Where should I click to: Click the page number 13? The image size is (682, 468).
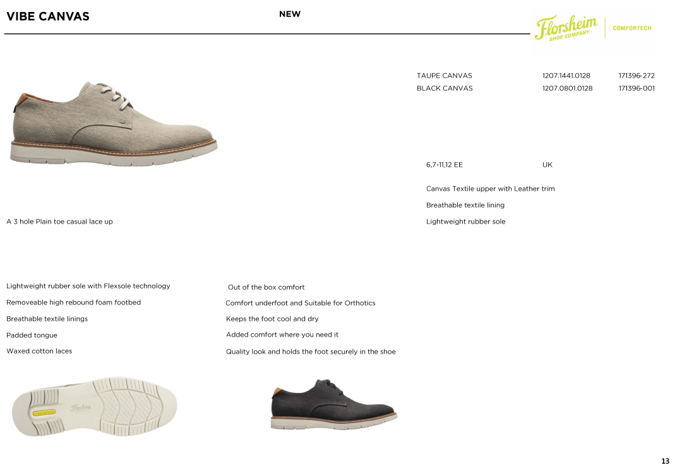(x=665, y=461)
